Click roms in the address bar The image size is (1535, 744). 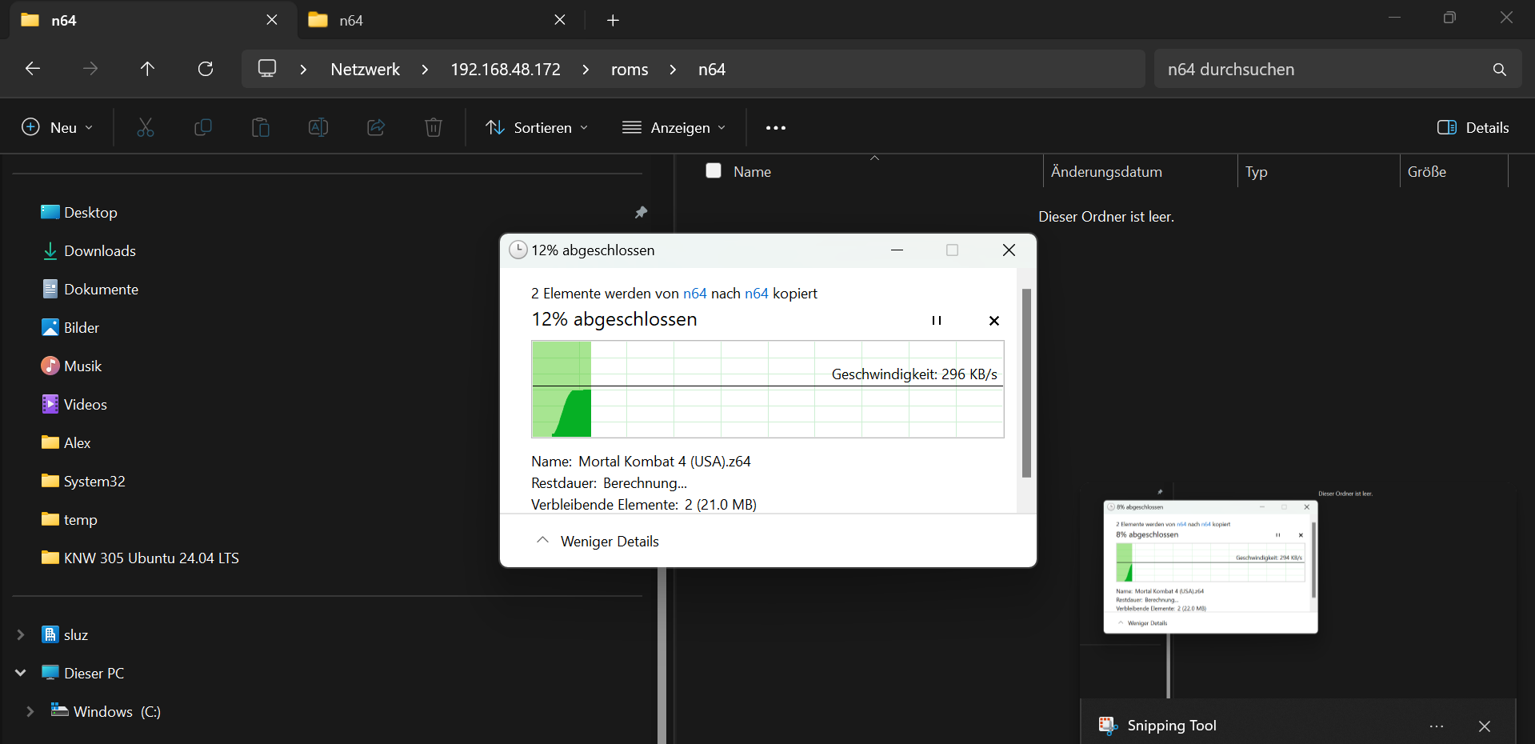click(630, 70)
